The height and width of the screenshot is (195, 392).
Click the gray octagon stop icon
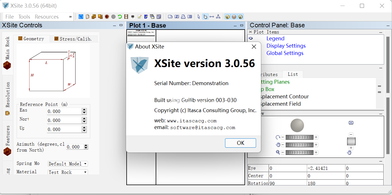tap(113, 17)
